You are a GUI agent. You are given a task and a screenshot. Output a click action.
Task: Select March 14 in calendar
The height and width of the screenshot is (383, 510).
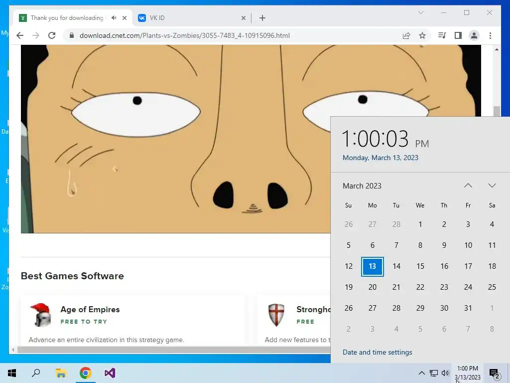coord(396,266)
